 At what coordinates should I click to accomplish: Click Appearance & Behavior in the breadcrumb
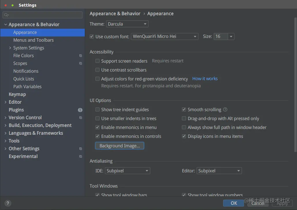point(115,14)
